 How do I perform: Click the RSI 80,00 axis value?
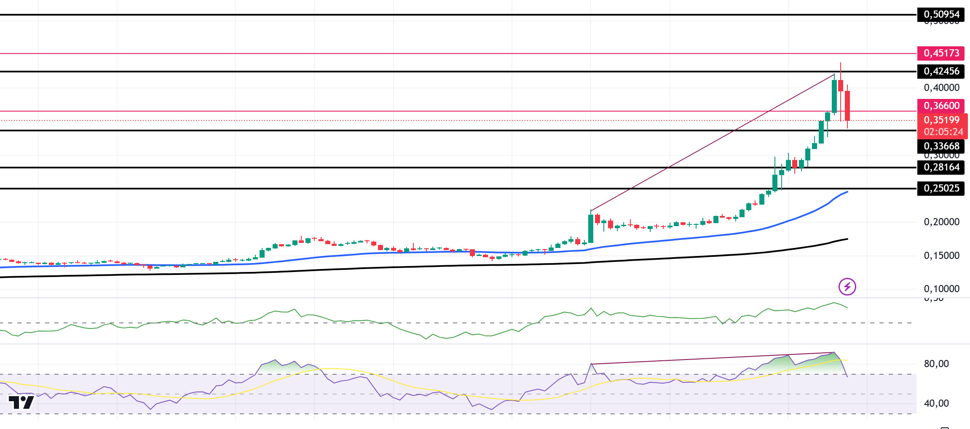coord(936,364)
